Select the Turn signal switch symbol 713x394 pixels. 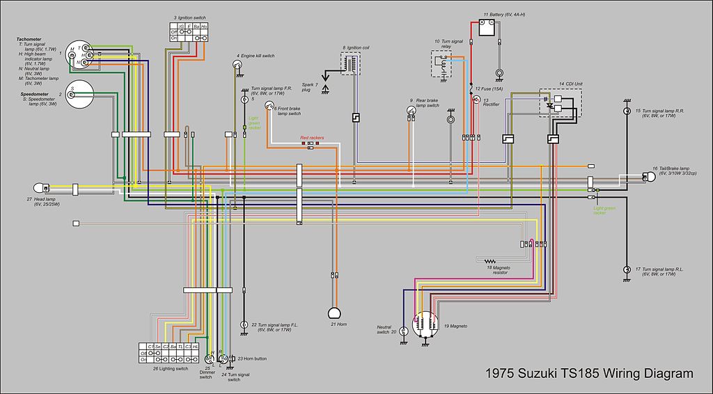(x=222, y=358)
